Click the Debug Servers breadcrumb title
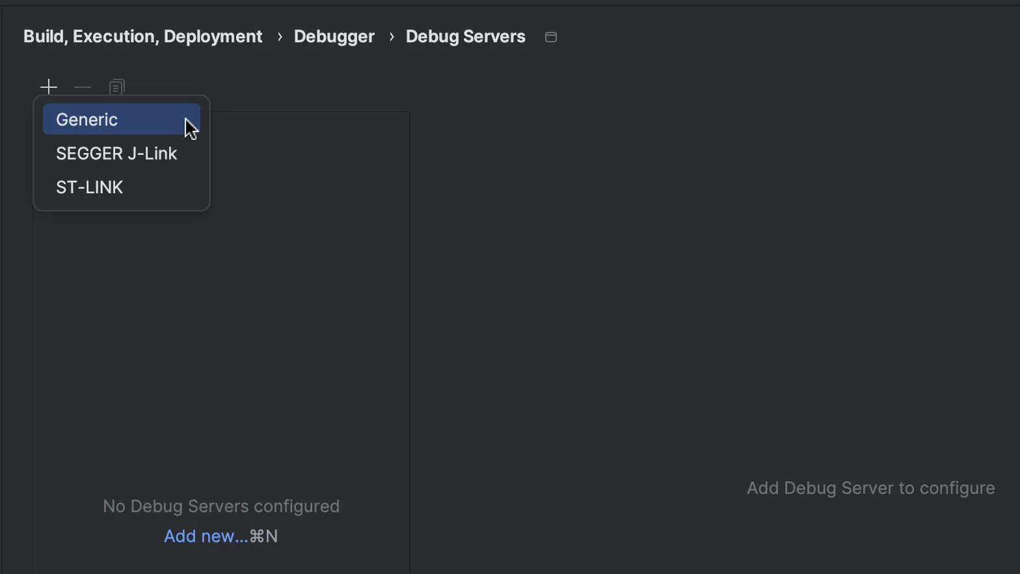Image resolution: width=1020 pixels, height=574 pixels. pyautogui.click(x=465, y=37)
